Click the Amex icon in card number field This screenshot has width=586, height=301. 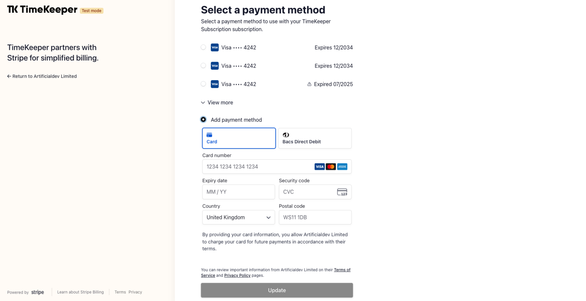pos(342,167)
